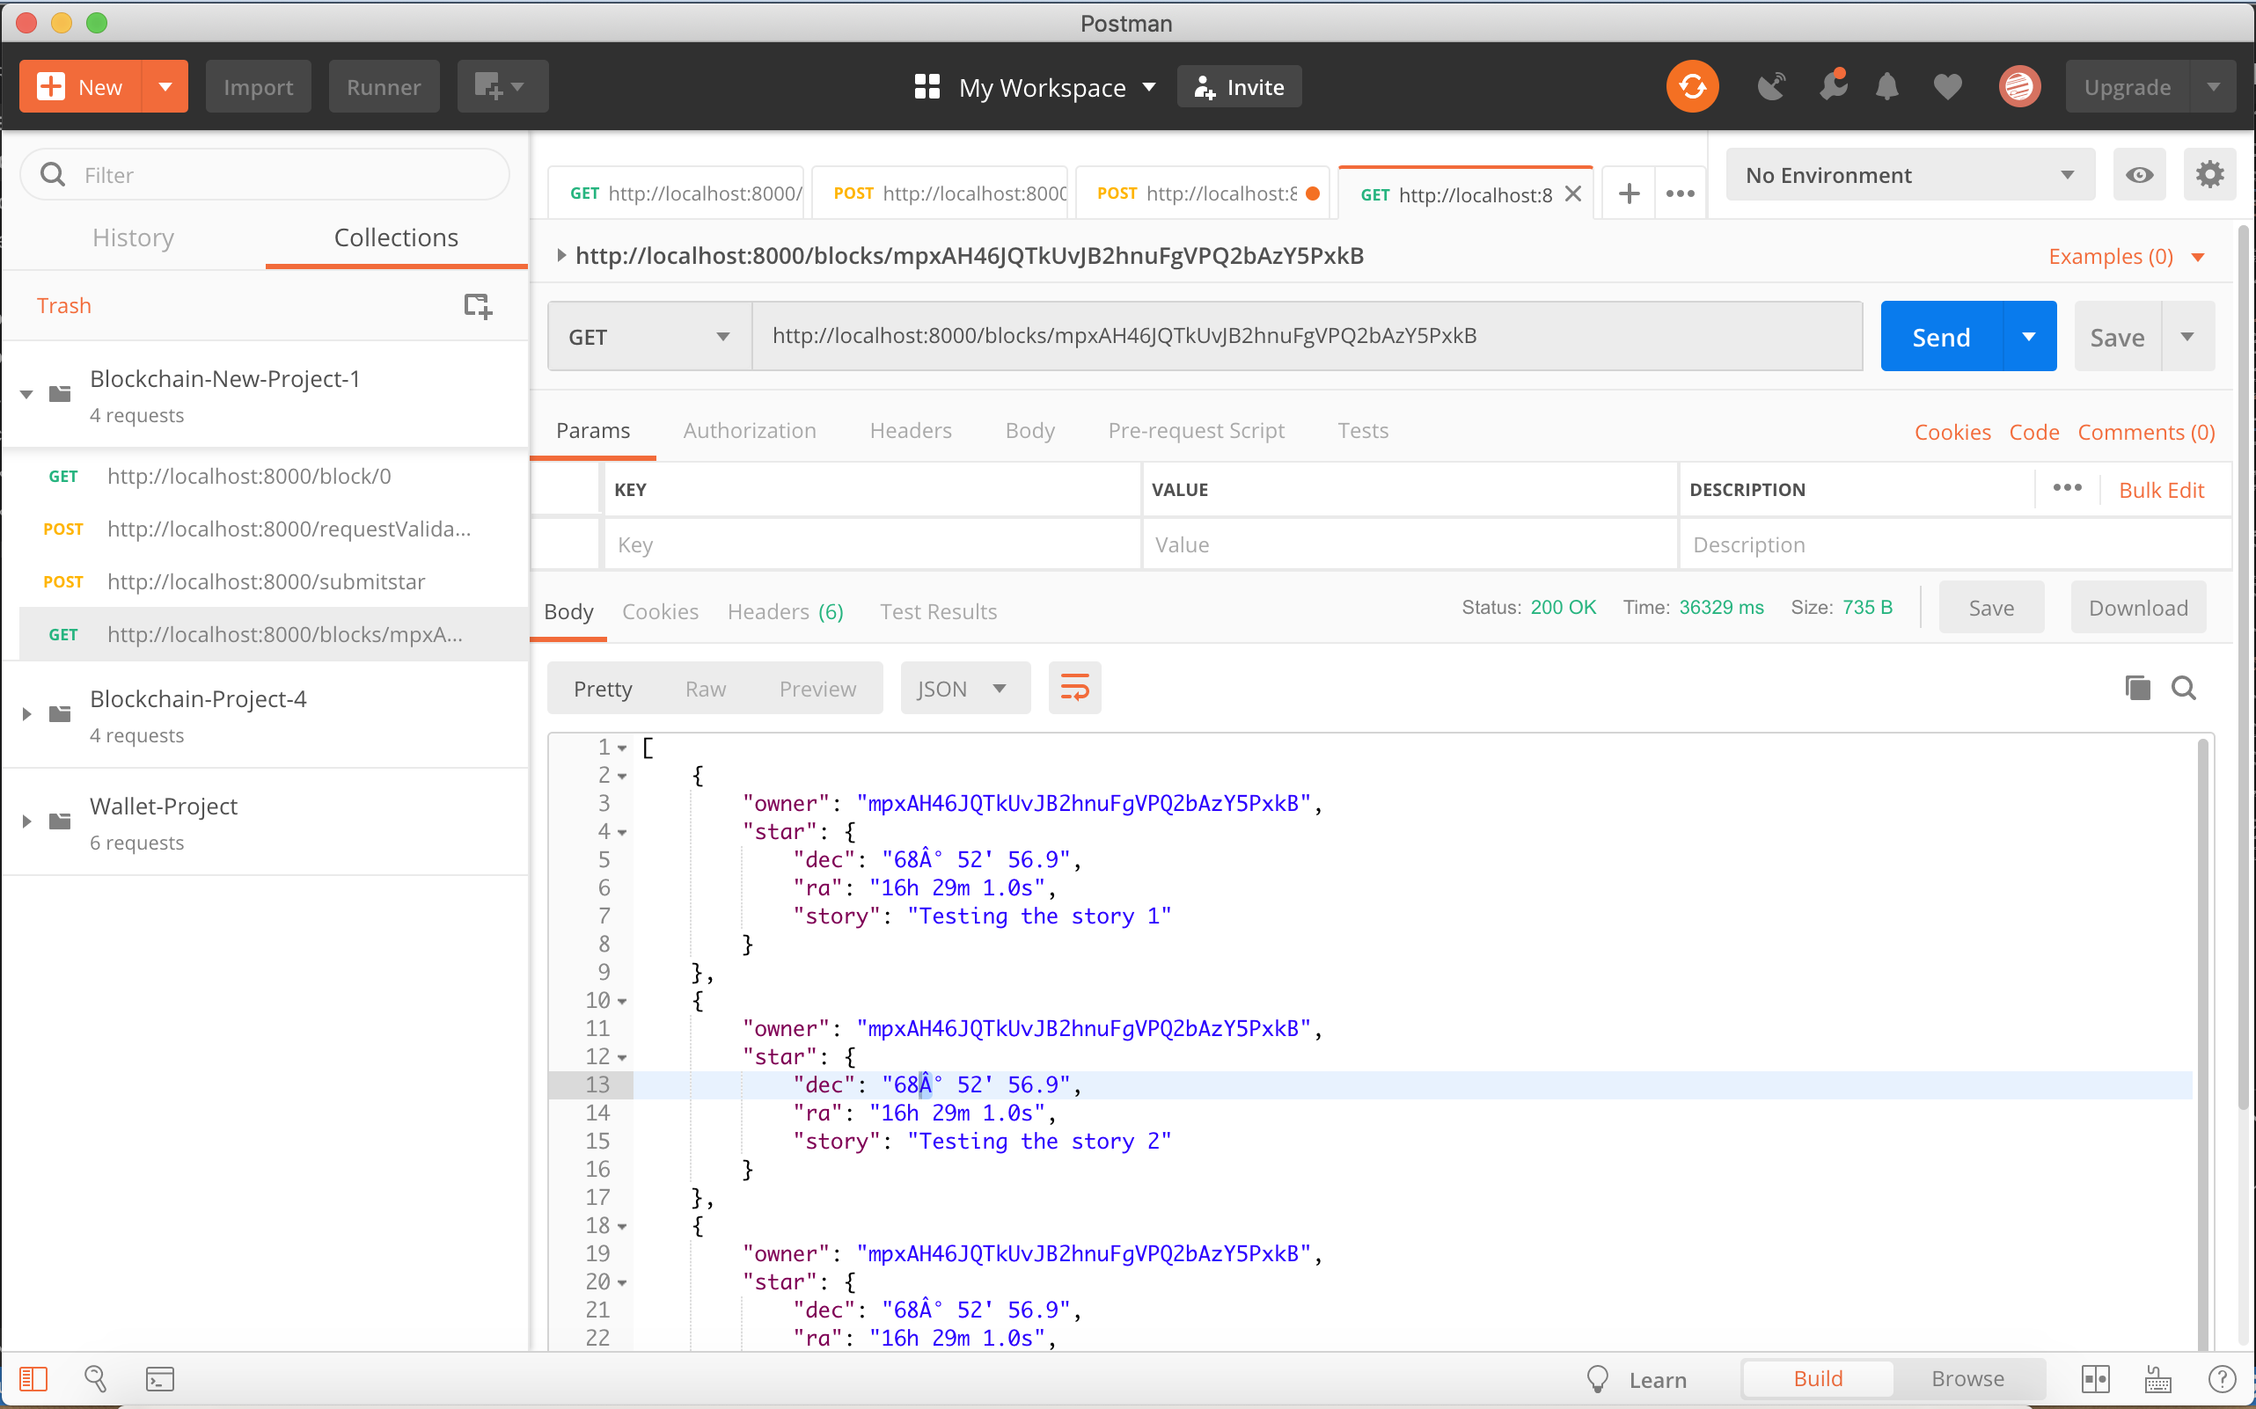The width and height of the screenshot is (2256, 1409).
Task: Click the new collection icon
Action: (477, 306)
